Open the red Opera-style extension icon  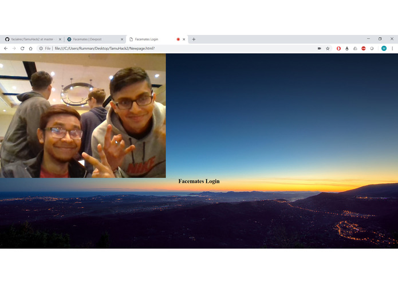pos(338,49)
